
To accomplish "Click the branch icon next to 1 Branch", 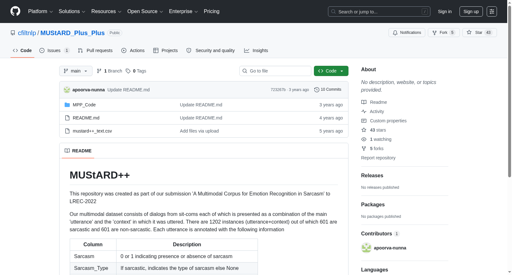I will click(x=99, y=71).
